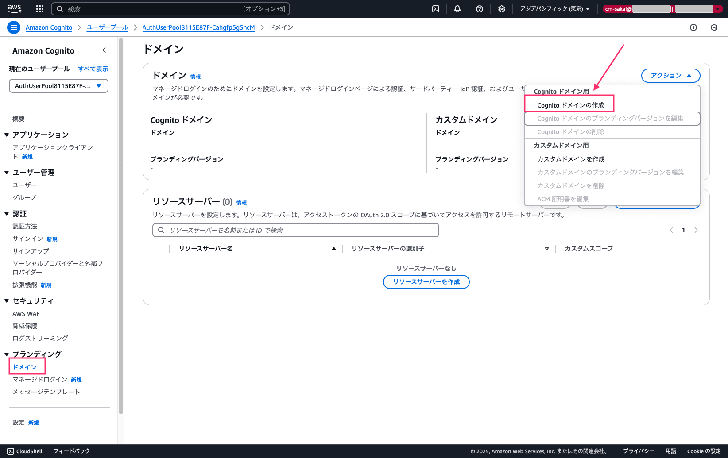Open the services grid menu icon
This screenshot has width=728, height=458.
tap(40, 9)
